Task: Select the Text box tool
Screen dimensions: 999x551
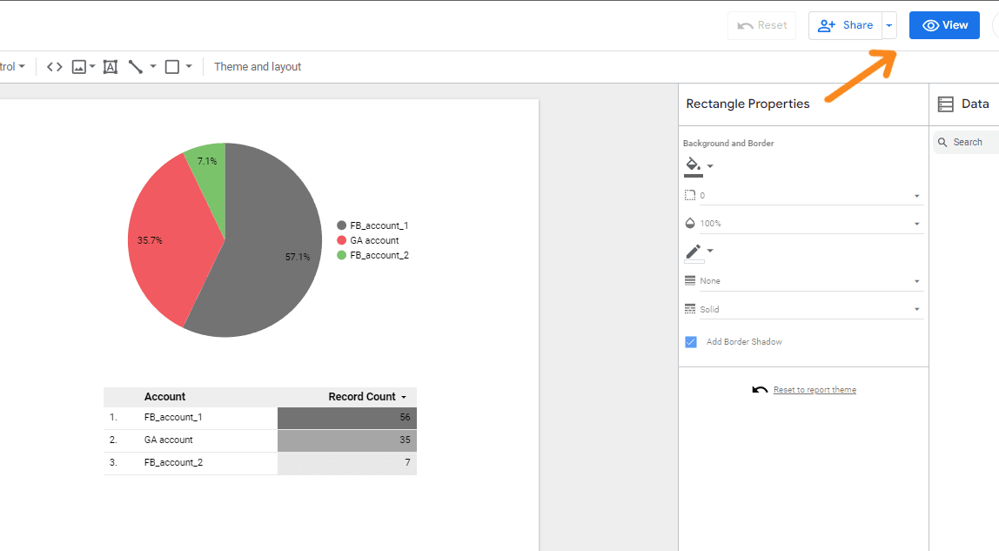Action: click(x=111, y=67)
